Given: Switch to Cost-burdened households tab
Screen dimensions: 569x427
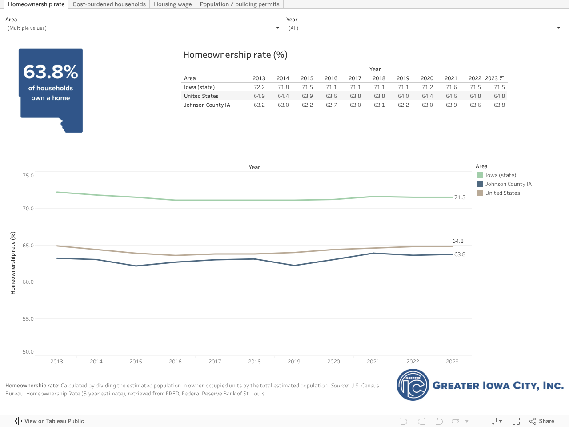Looking at the screenshot, I should tap(109, 4).
